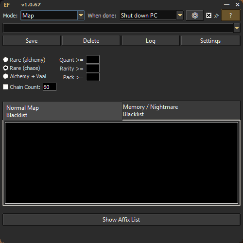The image size is (243, 243).
Task: Expand the profile selector dropdown arrow
Action: coord(237,28)
